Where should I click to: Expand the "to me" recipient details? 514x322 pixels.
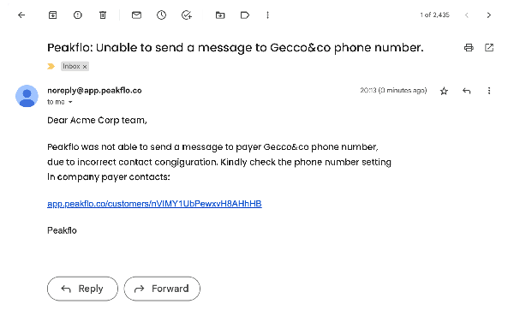[x=70, y=102]
